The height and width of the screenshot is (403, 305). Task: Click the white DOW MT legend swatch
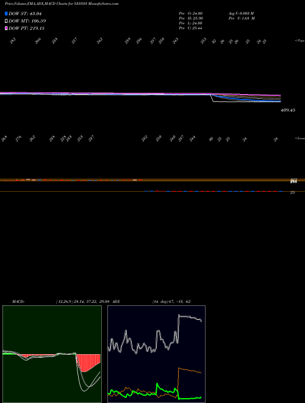(x=6, y=21)
